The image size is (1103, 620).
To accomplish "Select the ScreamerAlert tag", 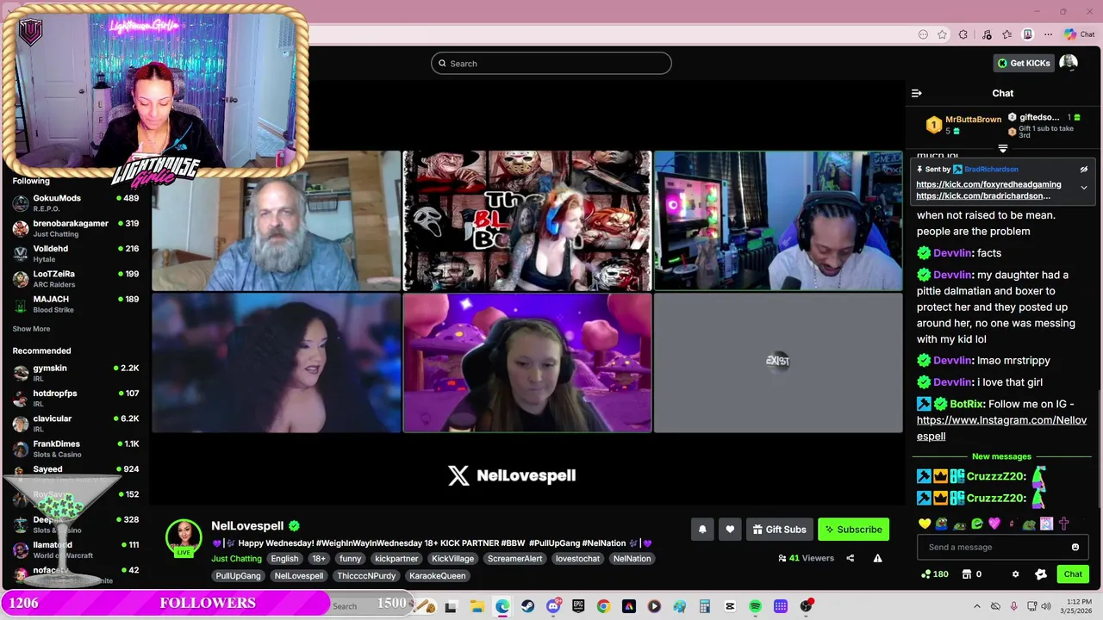I will tap(514, 559).
